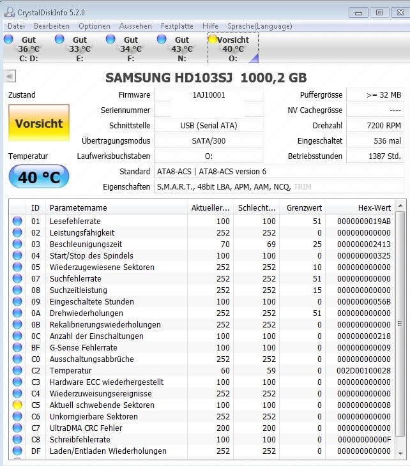Click the status icon for UltraDMA CRC Fehler
410x466 pixels.
(17, 428)
